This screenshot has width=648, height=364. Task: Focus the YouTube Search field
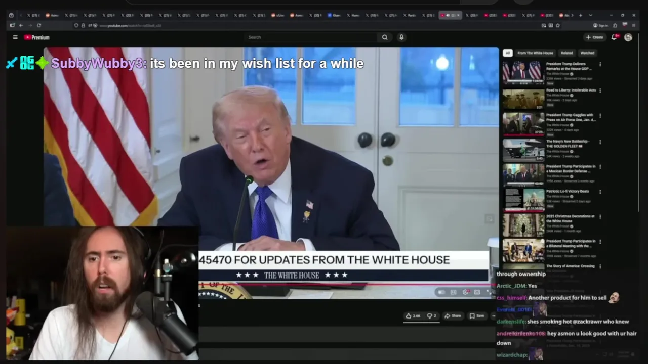pos(311,37)
